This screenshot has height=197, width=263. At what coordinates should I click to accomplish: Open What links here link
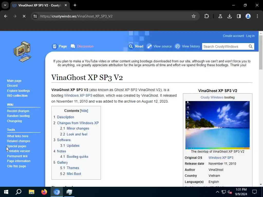[x=18, y=136]
